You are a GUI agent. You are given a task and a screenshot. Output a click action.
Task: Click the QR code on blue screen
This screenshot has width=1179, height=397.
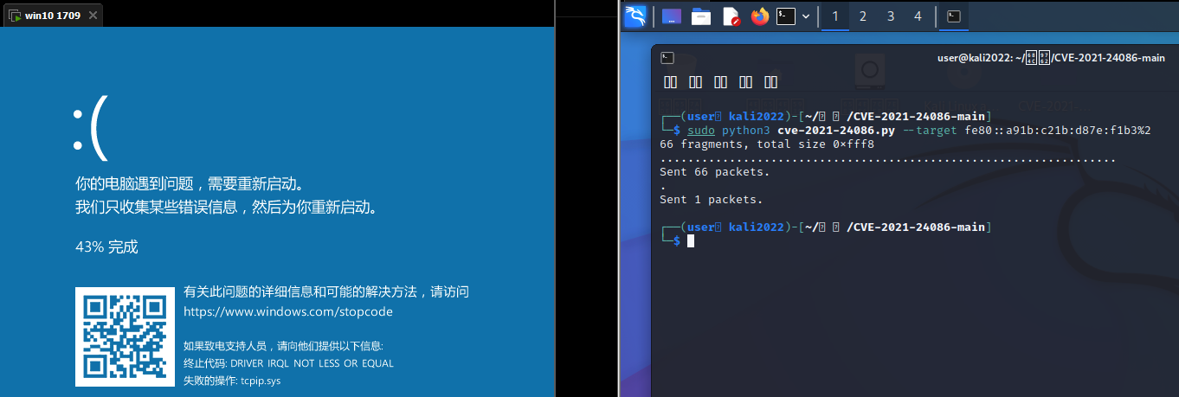click(124, 336)
